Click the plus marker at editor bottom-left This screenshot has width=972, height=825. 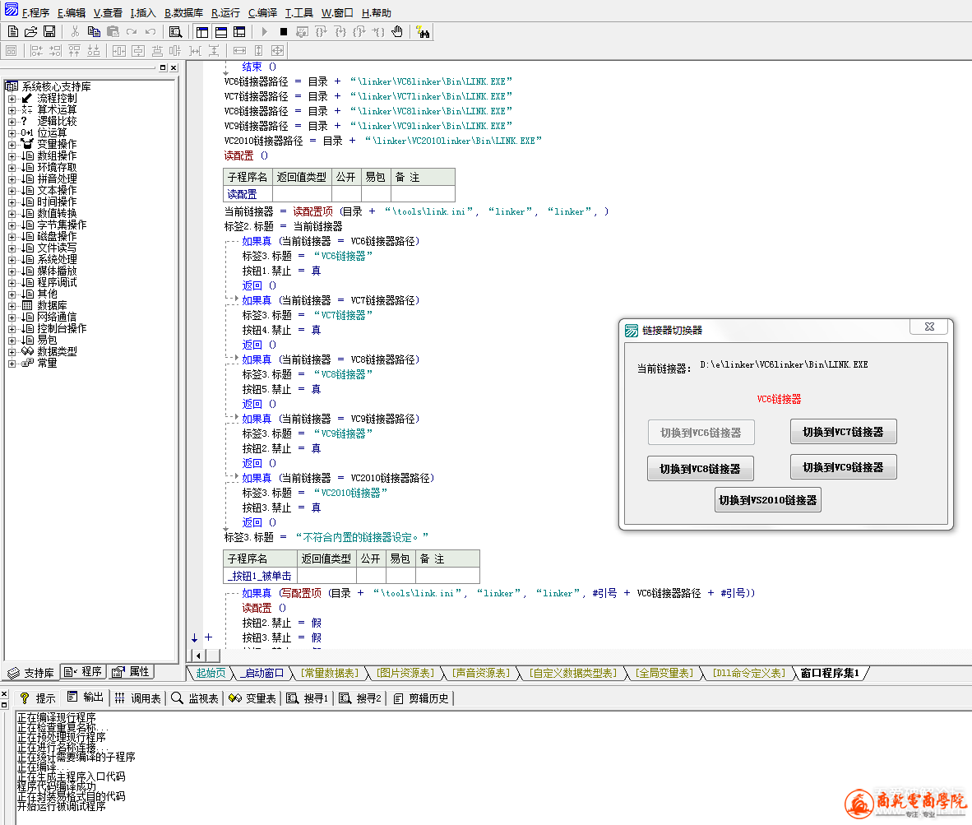click(208, 637)
